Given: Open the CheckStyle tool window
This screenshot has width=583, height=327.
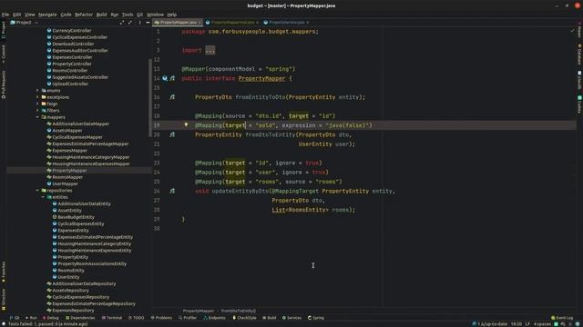Looking at the screenshot, I should [x=244, y=318].
